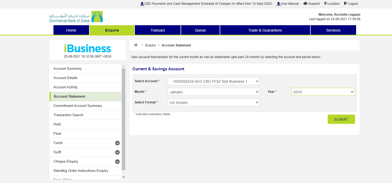Open Hold in sidebar

click(x=85, y=124)
